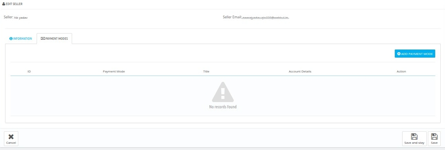Switch to the Payment Modes tab

click(x=54, y=39)
